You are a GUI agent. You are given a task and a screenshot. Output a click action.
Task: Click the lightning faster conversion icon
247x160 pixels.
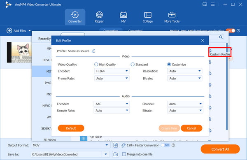point(123,145)
